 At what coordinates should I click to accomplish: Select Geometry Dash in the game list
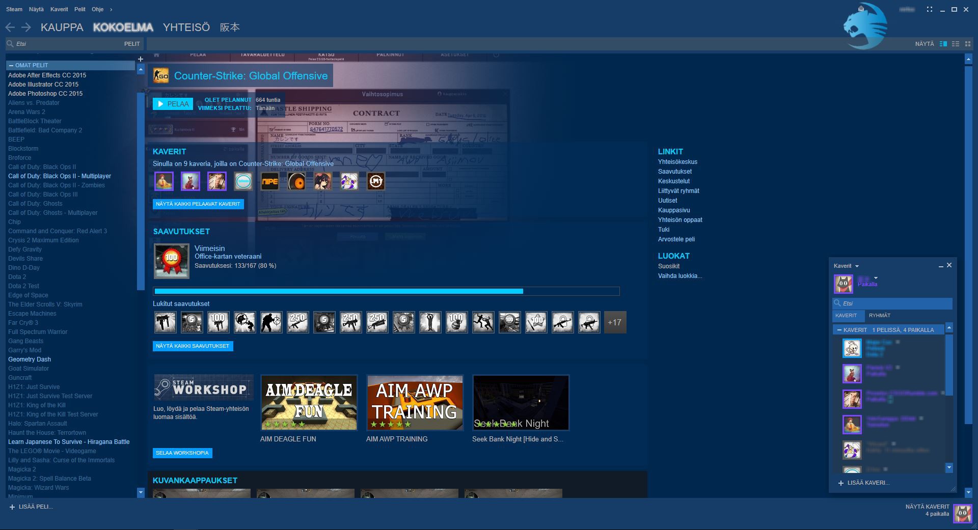pos(30,359)
